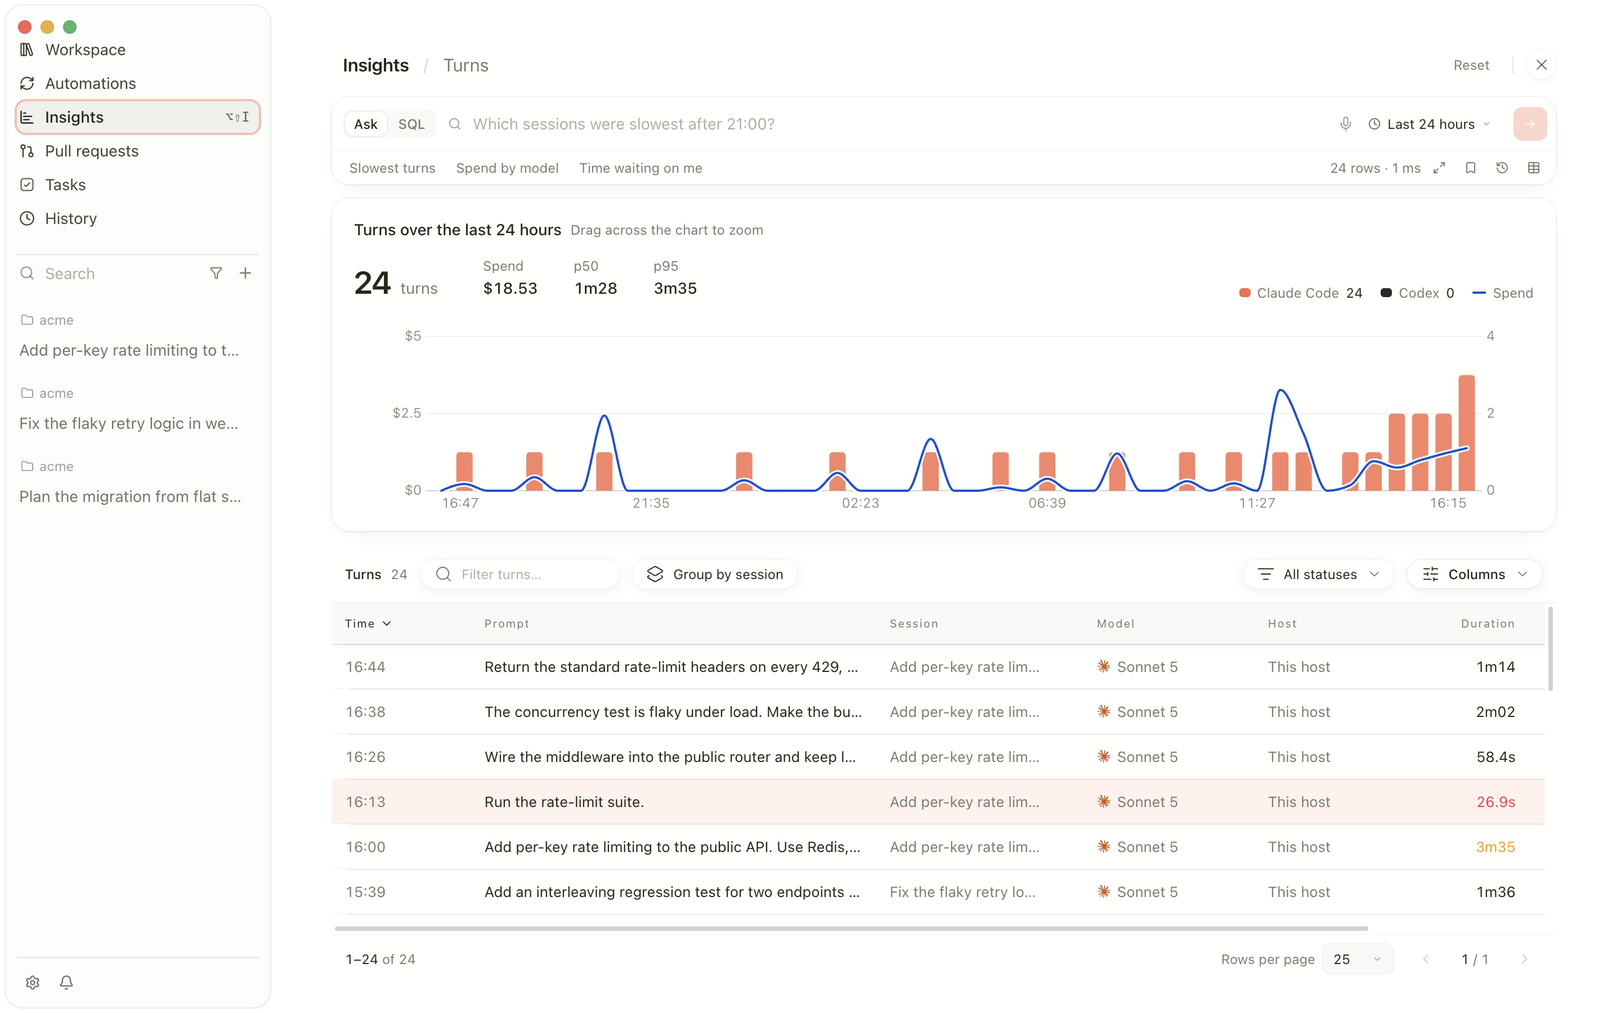Open the Workspace section in sidebar
Viewport: 1621px width, 1013px height.
click(137, 50)
